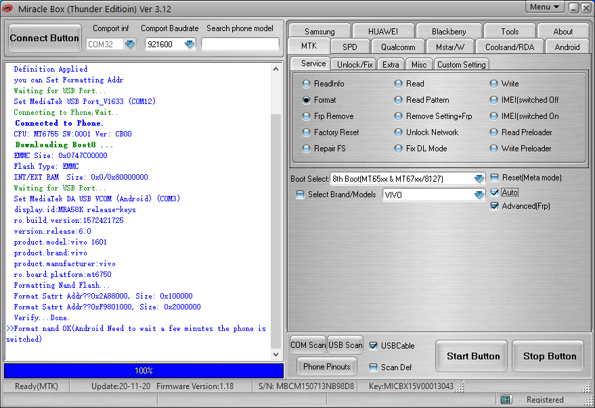
Task: Open the Misc sub-tab
Action: (419, 64)
